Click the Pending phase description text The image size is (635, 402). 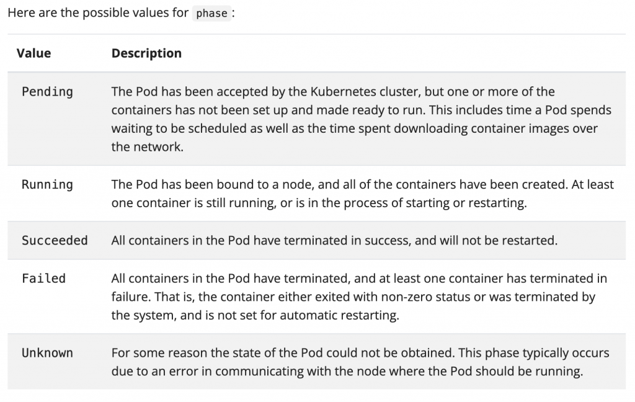[x=362, y=119]
